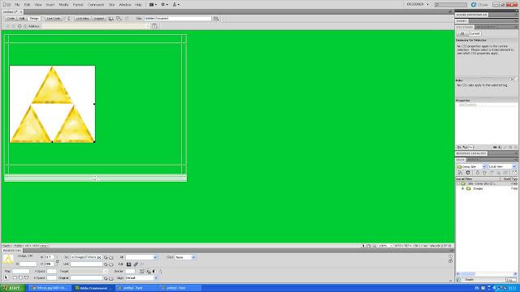Click into the image Src field
Image resolution: width=520 pixels, height=292 pixels.
(x=86, y=257)
